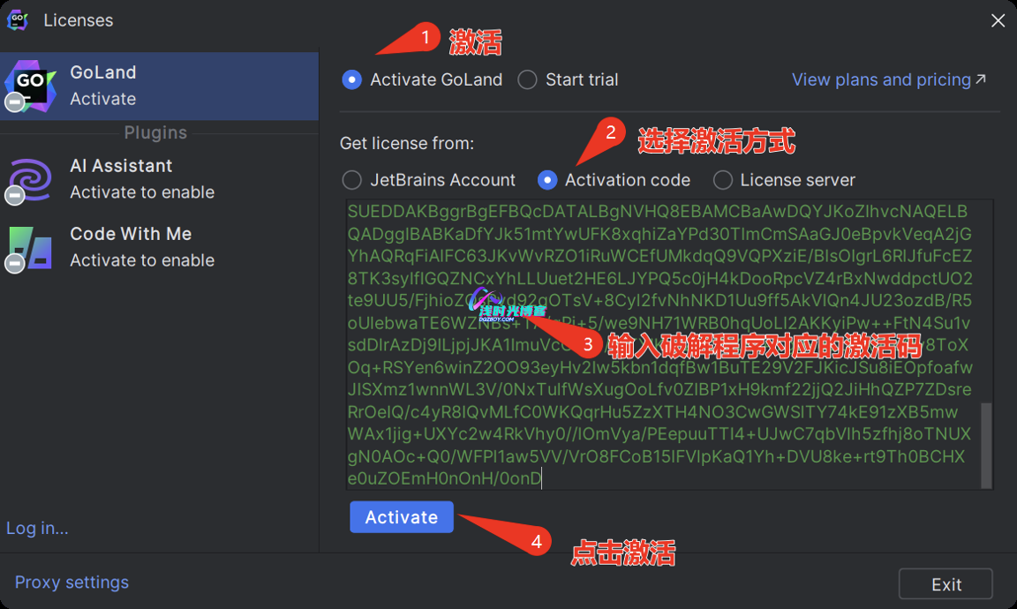Select the Activation code radio button

[x=547, y=180]
